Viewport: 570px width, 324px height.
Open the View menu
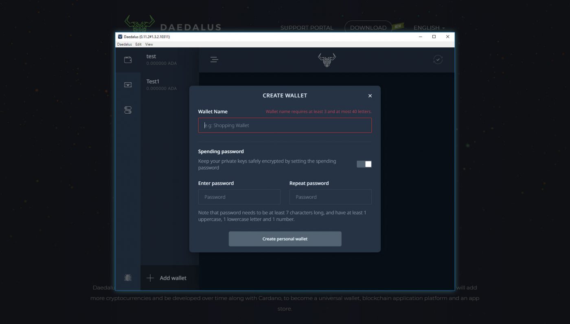[149, 44]
